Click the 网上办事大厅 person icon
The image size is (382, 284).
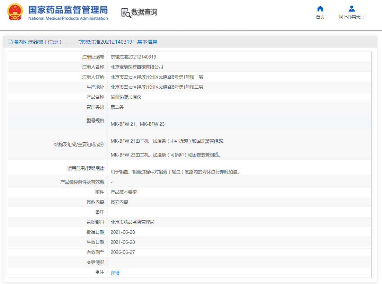(x=352, y=9)
